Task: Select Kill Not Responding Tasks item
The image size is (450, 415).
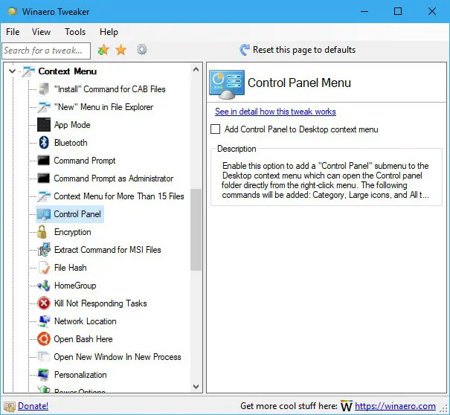Action: coord(100,303)
